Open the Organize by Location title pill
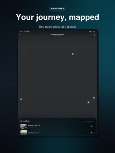Viewport: 115px width, 153px height. [57, 35]
